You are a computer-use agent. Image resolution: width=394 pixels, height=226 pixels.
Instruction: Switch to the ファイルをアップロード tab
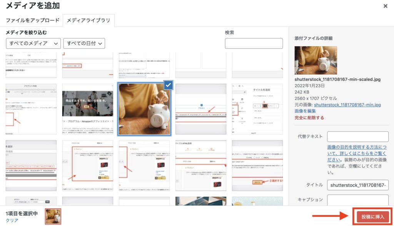pos(32,20)
